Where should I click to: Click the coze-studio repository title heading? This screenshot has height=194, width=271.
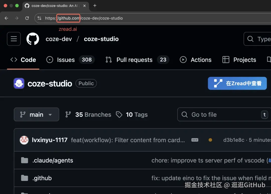pos(50,84)
